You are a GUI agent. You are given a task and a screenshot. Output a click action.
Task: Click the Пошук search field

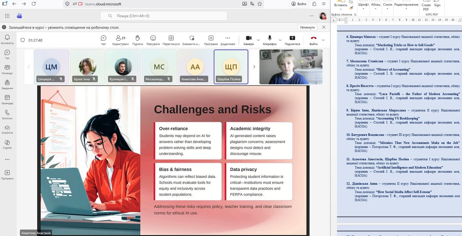[x=164, y=16]
